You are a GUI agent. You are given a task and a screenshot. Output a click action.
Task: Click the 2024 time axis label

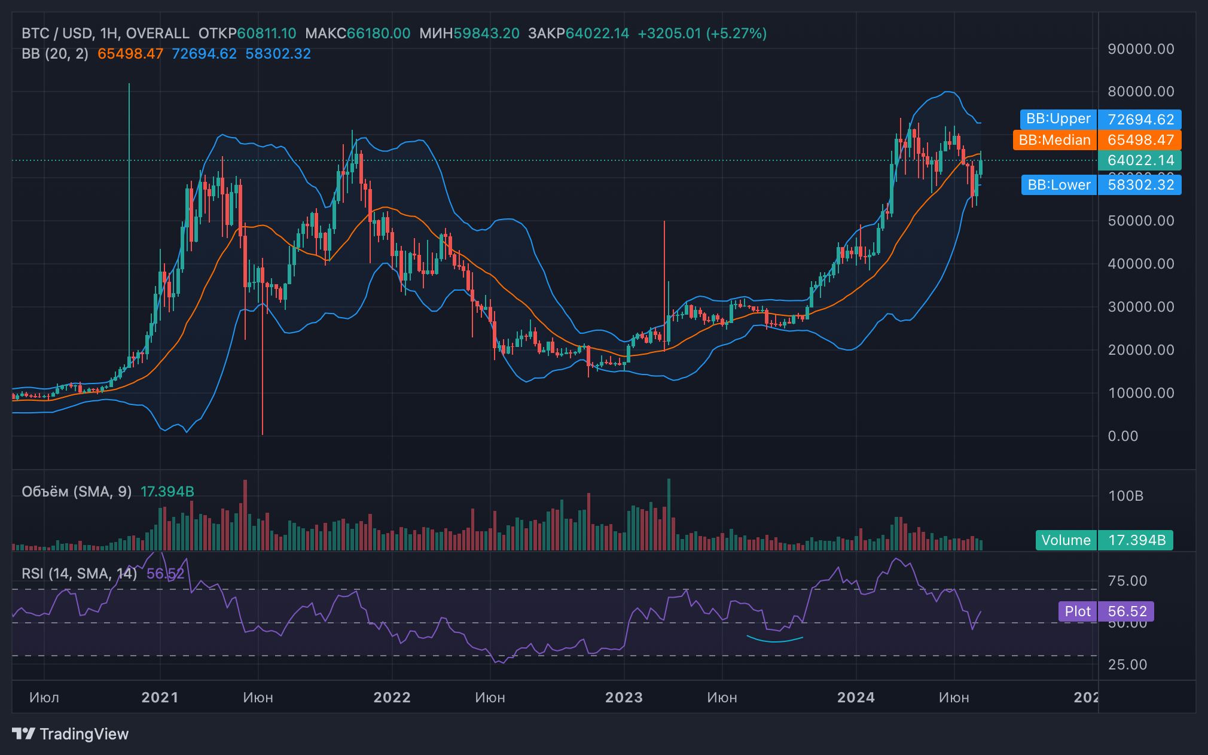click(856, 698)
